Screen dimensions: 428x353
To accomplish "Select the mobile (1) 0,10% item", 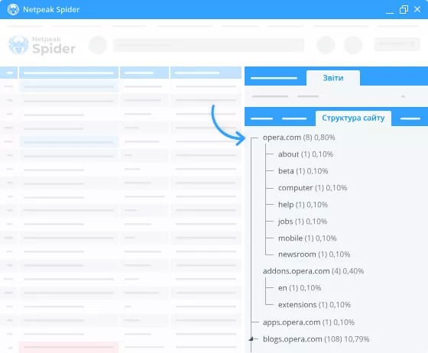I will click(307, 238).
